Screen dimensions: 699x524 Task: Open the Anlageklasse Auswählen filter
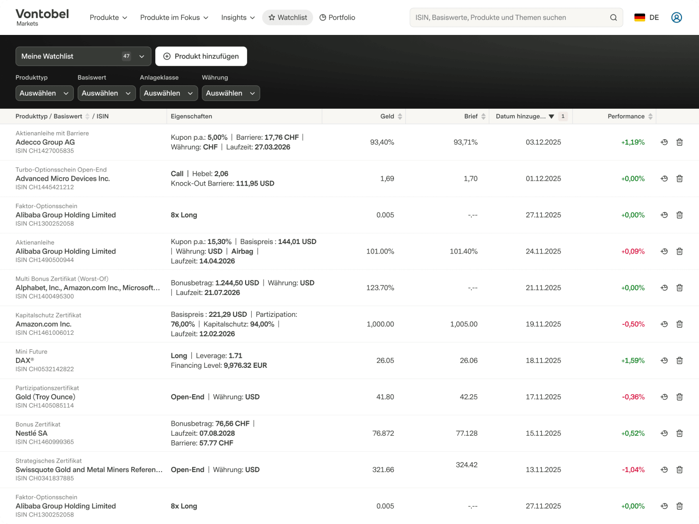[x=169, y=93]
